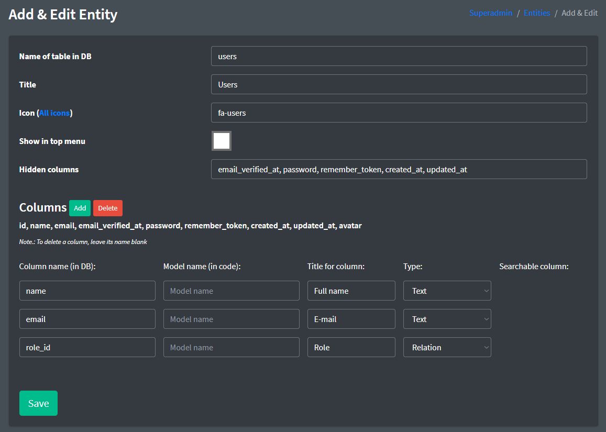Edit the Full name column title field

[351, 291]
